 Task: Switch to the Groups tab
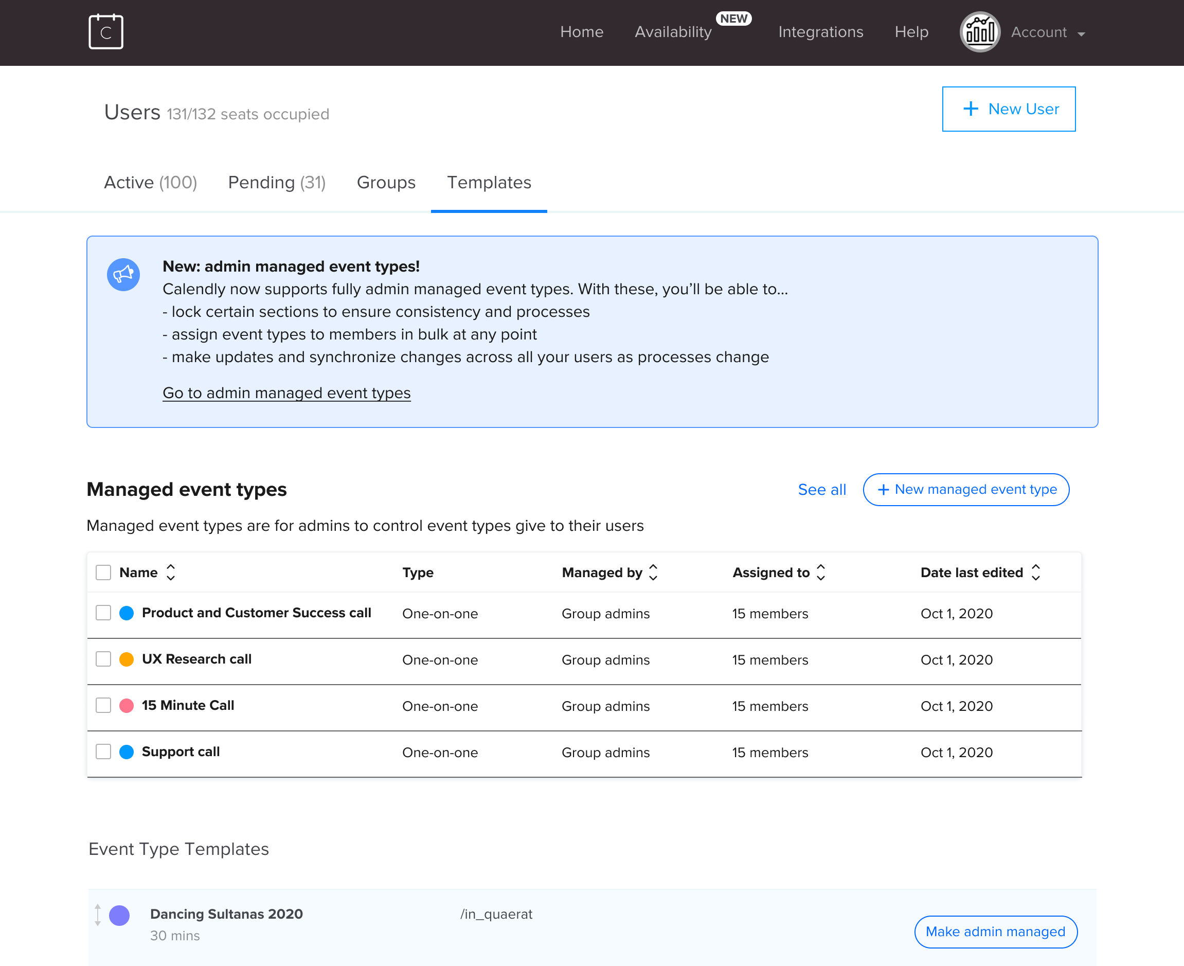point(386,183)
